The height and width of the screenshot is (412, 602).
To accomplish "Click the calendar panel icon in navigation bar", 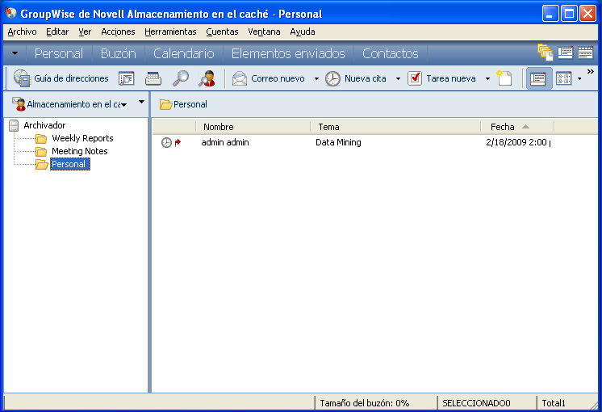I will coord(586,53).
